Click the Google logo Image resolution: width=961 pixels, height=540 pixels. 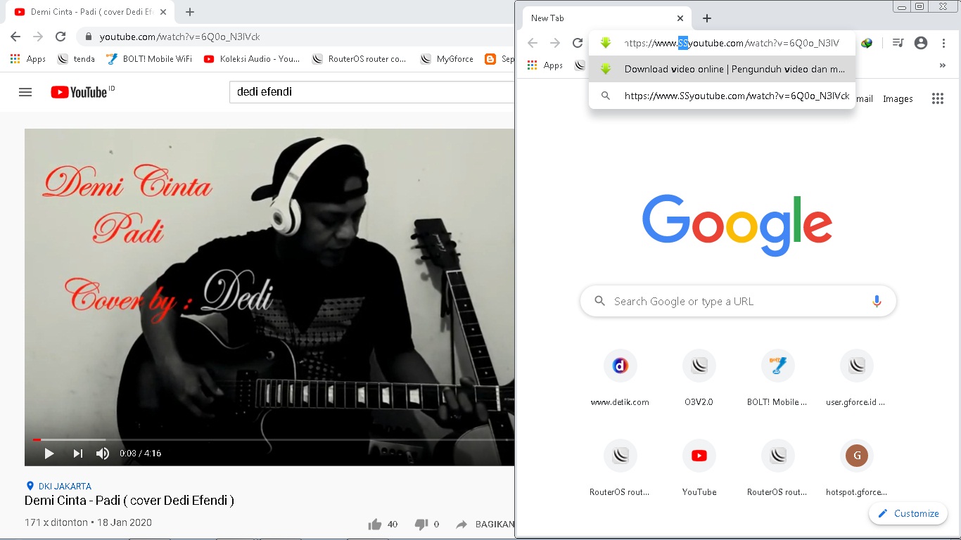737,225
